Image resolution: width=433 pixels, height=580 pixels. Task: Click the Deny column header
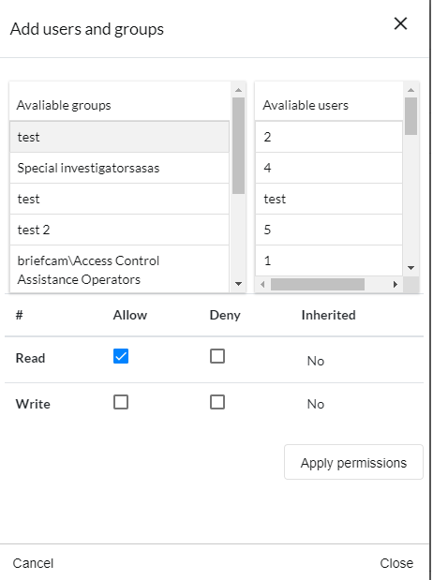coord(225,315)
